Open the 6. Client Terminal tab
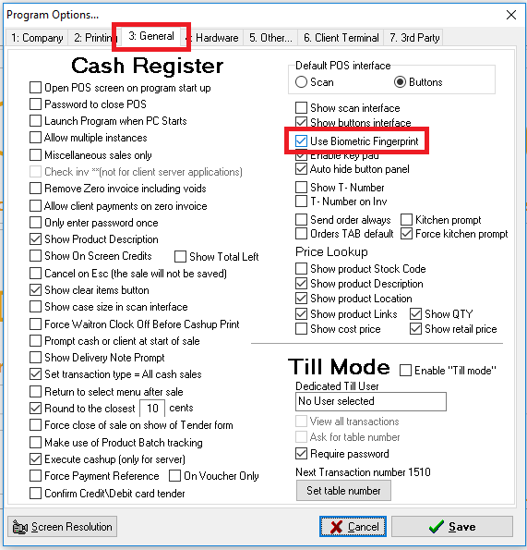 pyautogui.click(x=341, y=38)
